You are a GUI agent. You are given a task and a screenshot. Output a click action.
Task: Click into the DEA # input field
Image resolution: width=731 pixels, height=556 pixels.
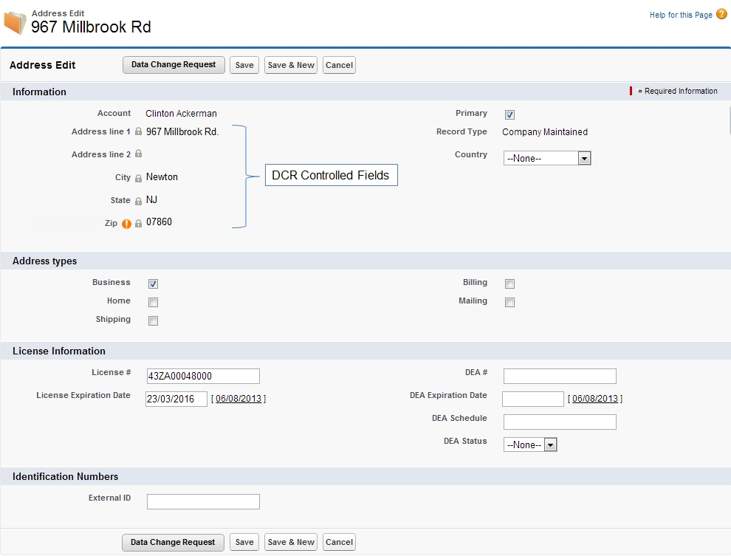[x=560, y=376]
